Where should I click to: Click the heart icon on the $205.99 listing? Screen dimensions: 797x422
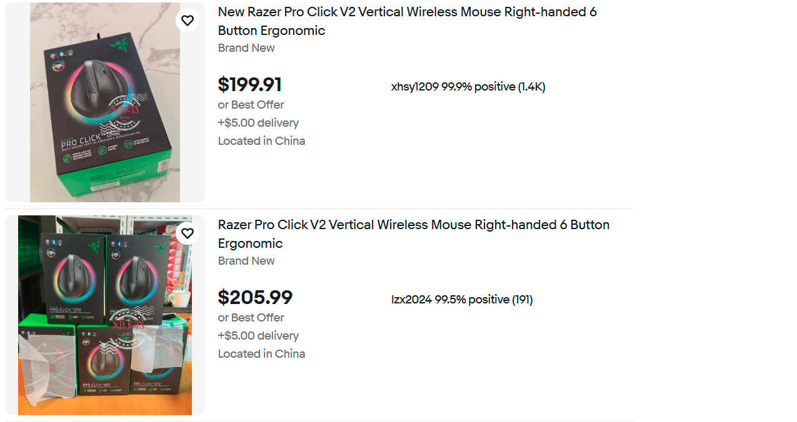point(188,233)
